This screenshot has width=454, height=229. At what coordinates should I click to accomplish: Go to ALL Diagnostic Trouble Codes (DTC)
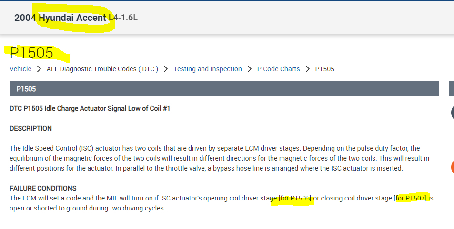click(102, 69)
